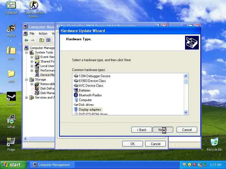Select the usbit folder icon
Viewport: 226px width, 169px height.
click(x=11, y=74)
